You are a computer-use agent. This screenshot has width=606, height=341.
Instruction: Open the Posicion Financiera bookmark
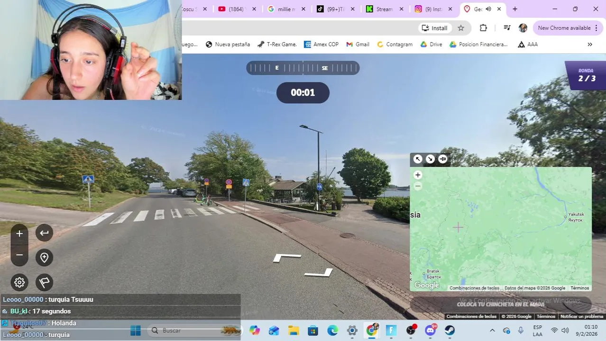[478, 44]
